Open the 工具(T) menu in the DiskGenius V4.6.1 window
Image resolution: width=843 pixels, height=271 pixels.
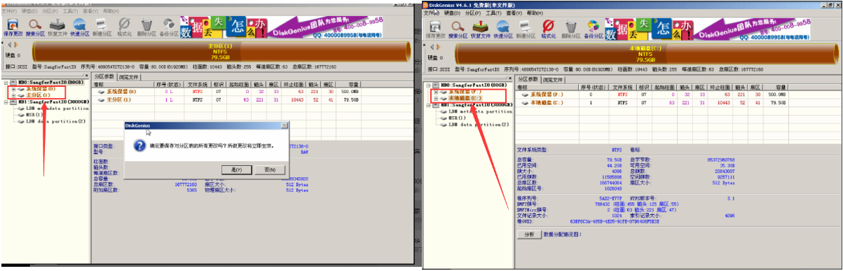[493, 13]
